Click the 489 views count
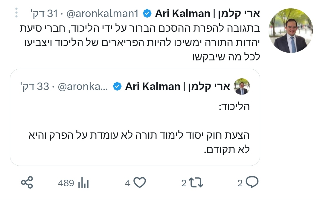 [66, 183]
